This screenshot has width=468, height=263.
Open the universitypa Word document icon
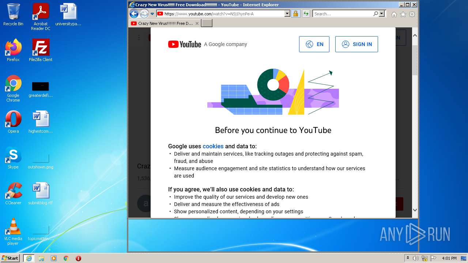[68, 15]
